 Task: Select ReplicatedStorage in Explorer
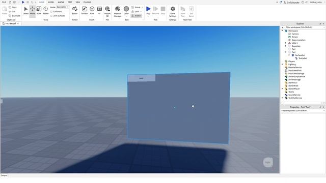pyautogui.click(x=296, y=74)
